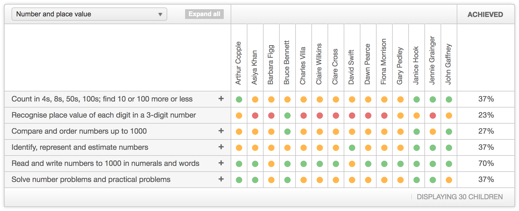Click David Swift's green dot for estimating numbers

coord(352,147)
